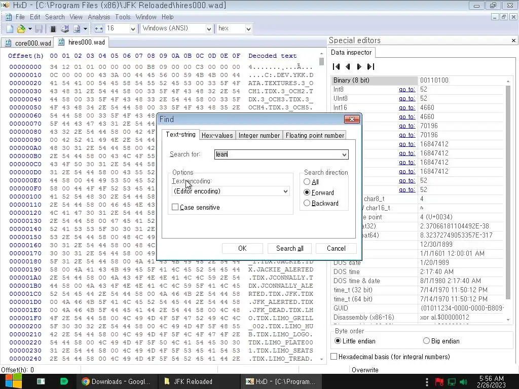The image size is (519, 389).
Task: Go to previous byte in Data inspector
Action: [x=348, y=66]
